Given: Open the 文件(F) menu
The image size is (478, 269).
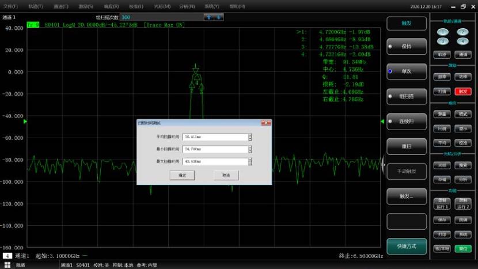Looking at the screenshot, I should (x=10, y=6).
